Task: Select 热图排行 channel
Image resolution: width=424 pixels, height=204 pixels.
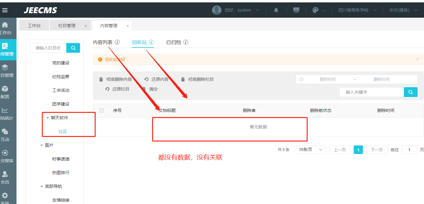Action: coord(61,173)
